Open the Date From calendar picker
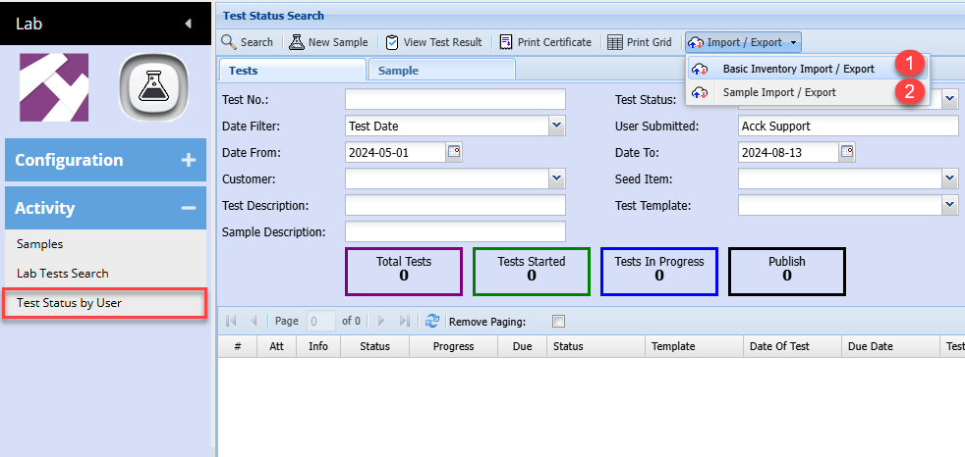 pos(454,152)
